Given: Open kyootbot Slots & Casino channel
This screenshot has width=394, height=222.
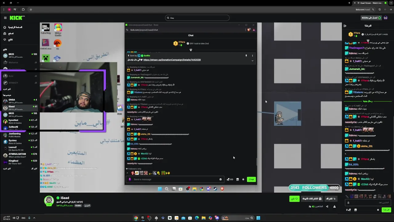Looking at the screenshot, I should [x=20, y=121].
